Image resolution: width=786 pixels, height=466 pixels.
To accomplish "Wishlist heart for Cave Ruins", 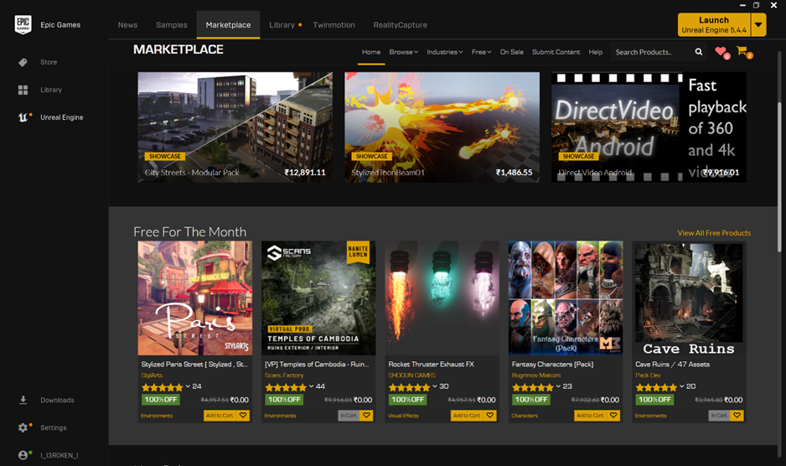I will 737,416.
